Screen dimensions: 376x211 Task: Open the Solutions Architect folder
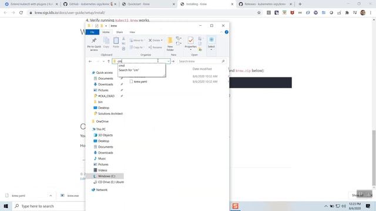[x=110, y=114]
